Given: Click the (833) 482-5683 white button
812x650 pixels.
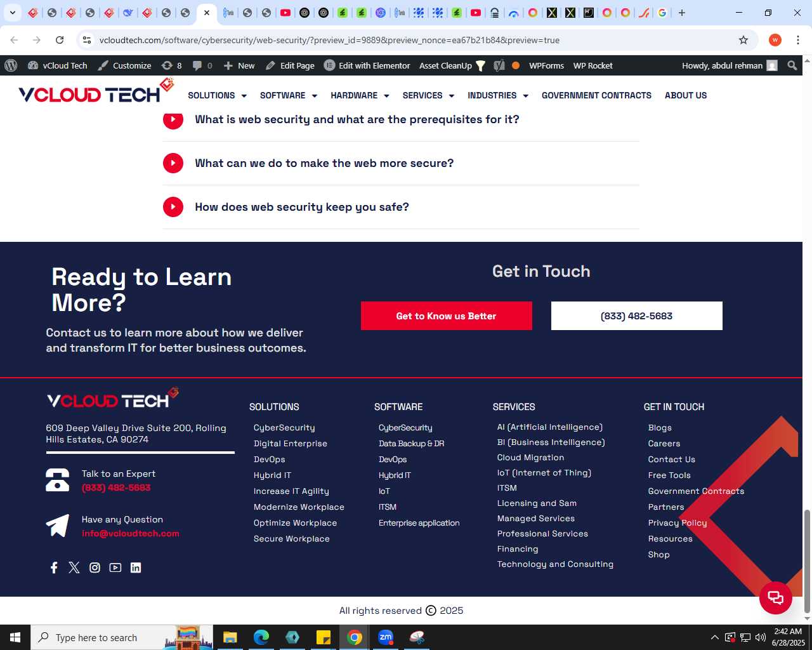Looking at the screenshot, I should 637,315.
